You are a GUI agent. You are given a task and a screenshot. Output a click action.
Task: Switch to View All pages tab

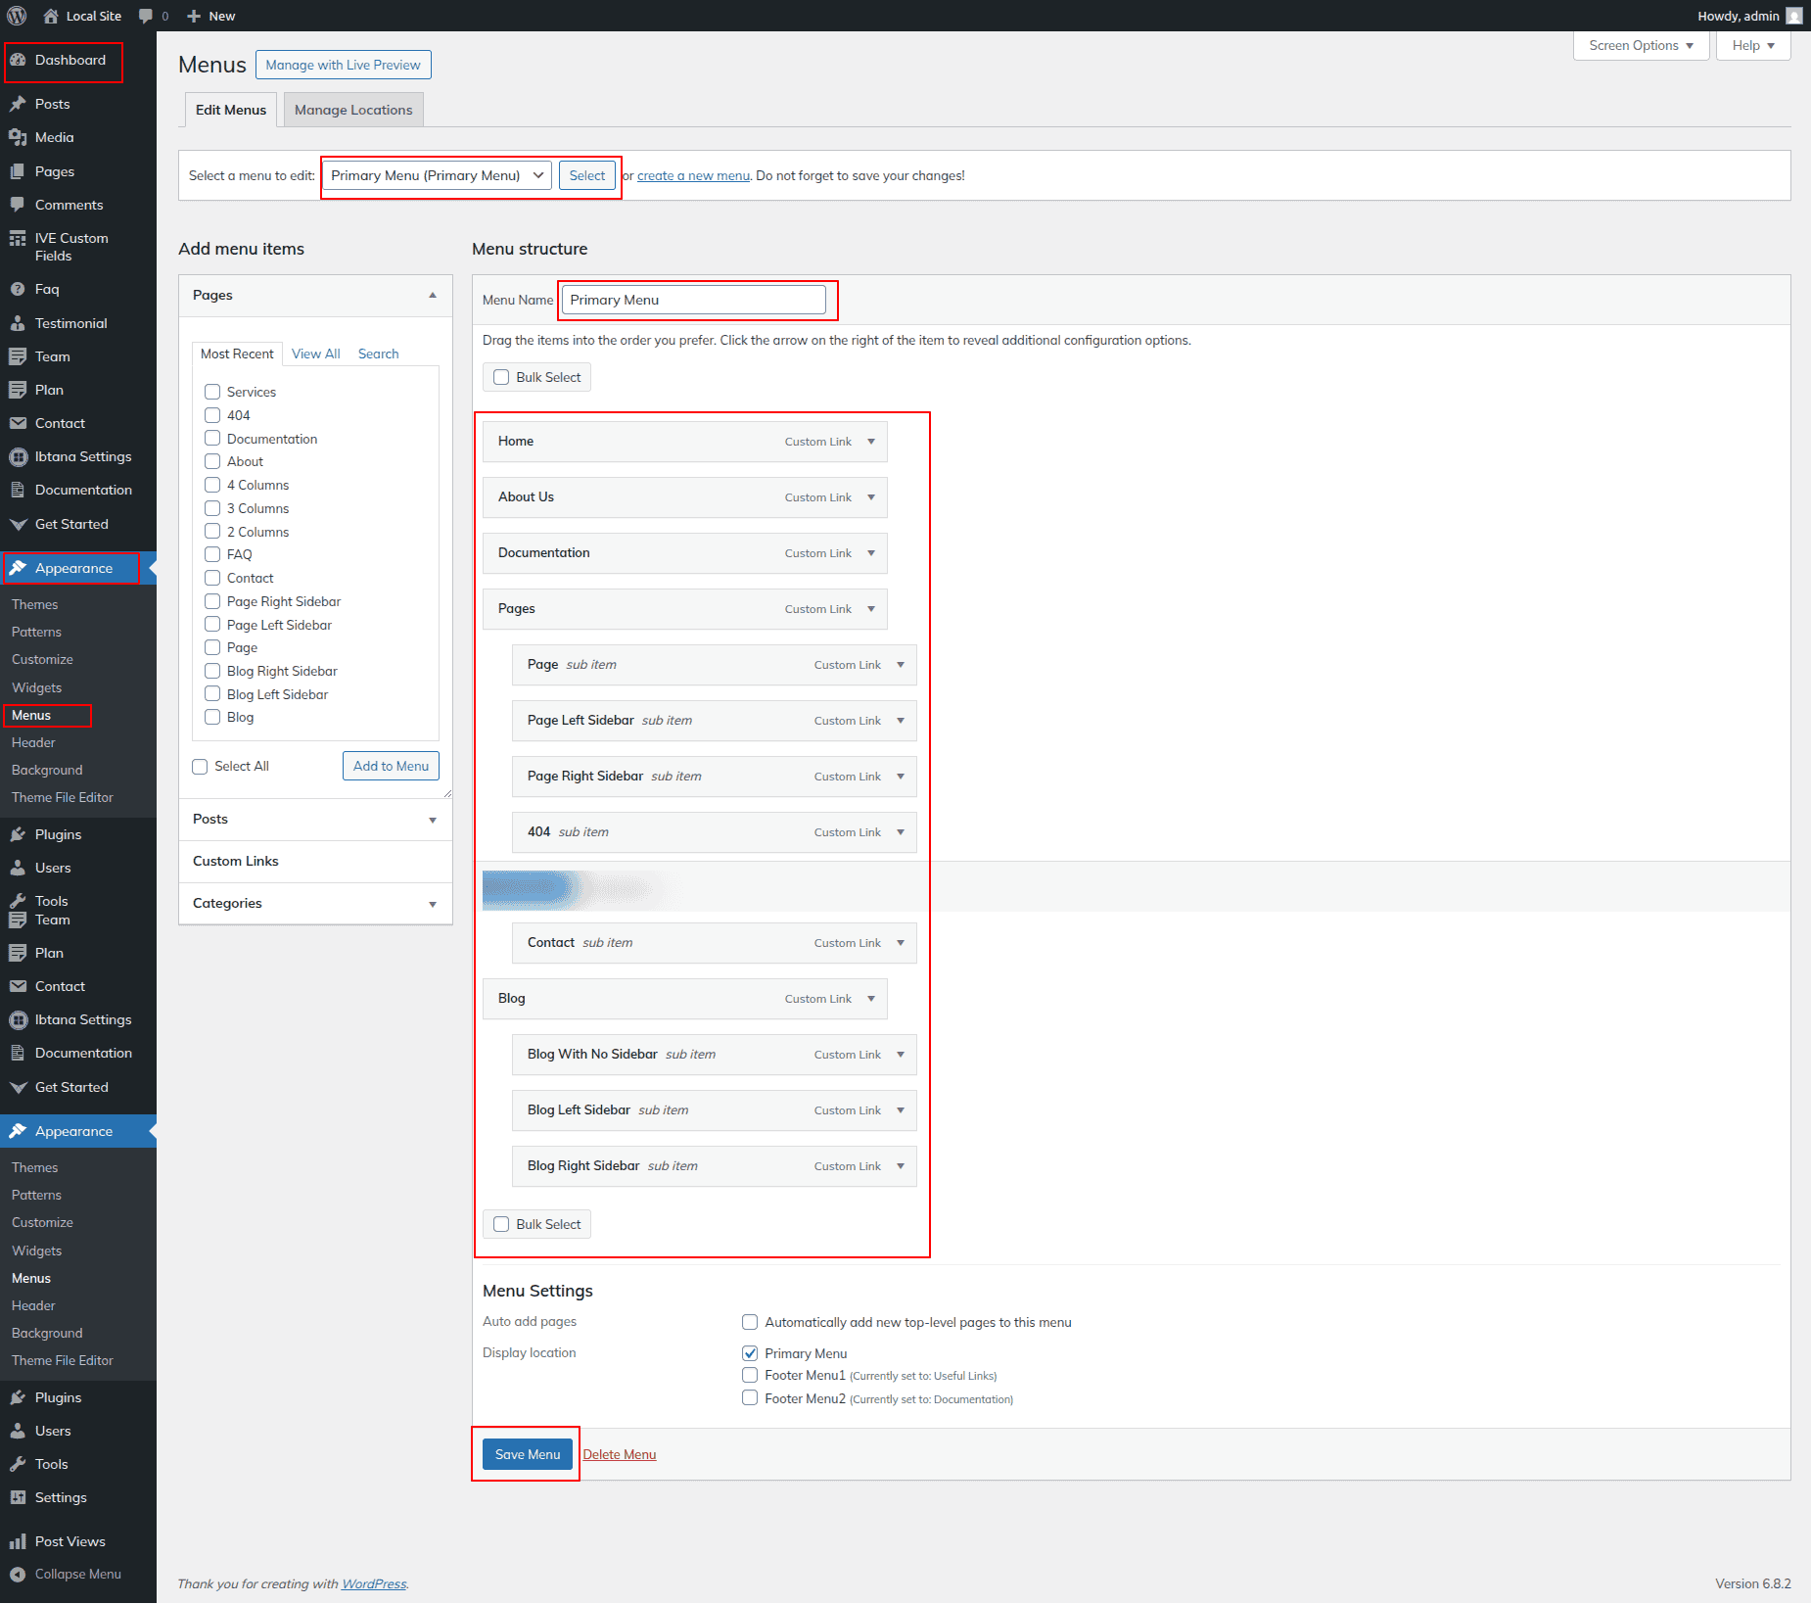tap(315, 354)
